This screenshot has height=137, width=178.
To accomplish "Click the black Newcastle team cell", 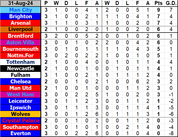I will pos(21,68).
